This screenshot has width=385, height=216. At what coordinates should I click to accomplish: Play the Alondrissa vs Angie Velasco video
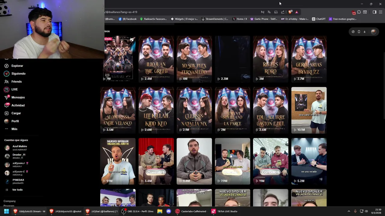pos(118,110)
